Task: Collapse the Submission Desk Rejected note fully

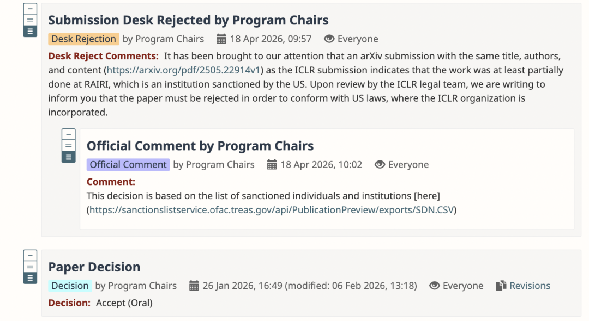Action: pos(30,9)
